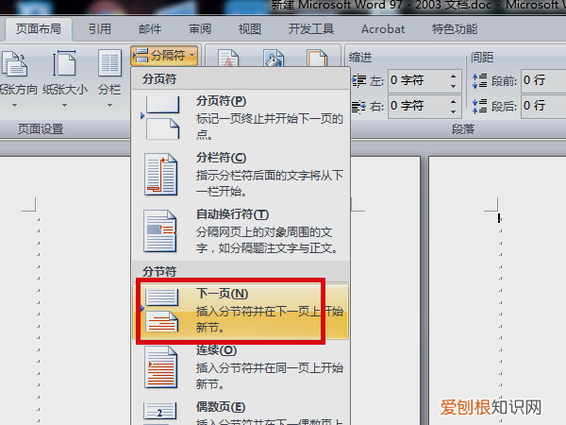Switch to the 邮件 tab
This screenshot has height=425, width=566.
click(150, 29)
